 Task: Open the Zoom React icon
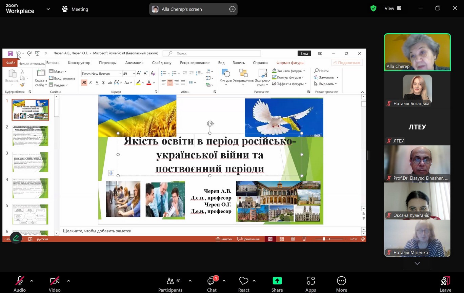pyautogui.click(x=243, y=281)
